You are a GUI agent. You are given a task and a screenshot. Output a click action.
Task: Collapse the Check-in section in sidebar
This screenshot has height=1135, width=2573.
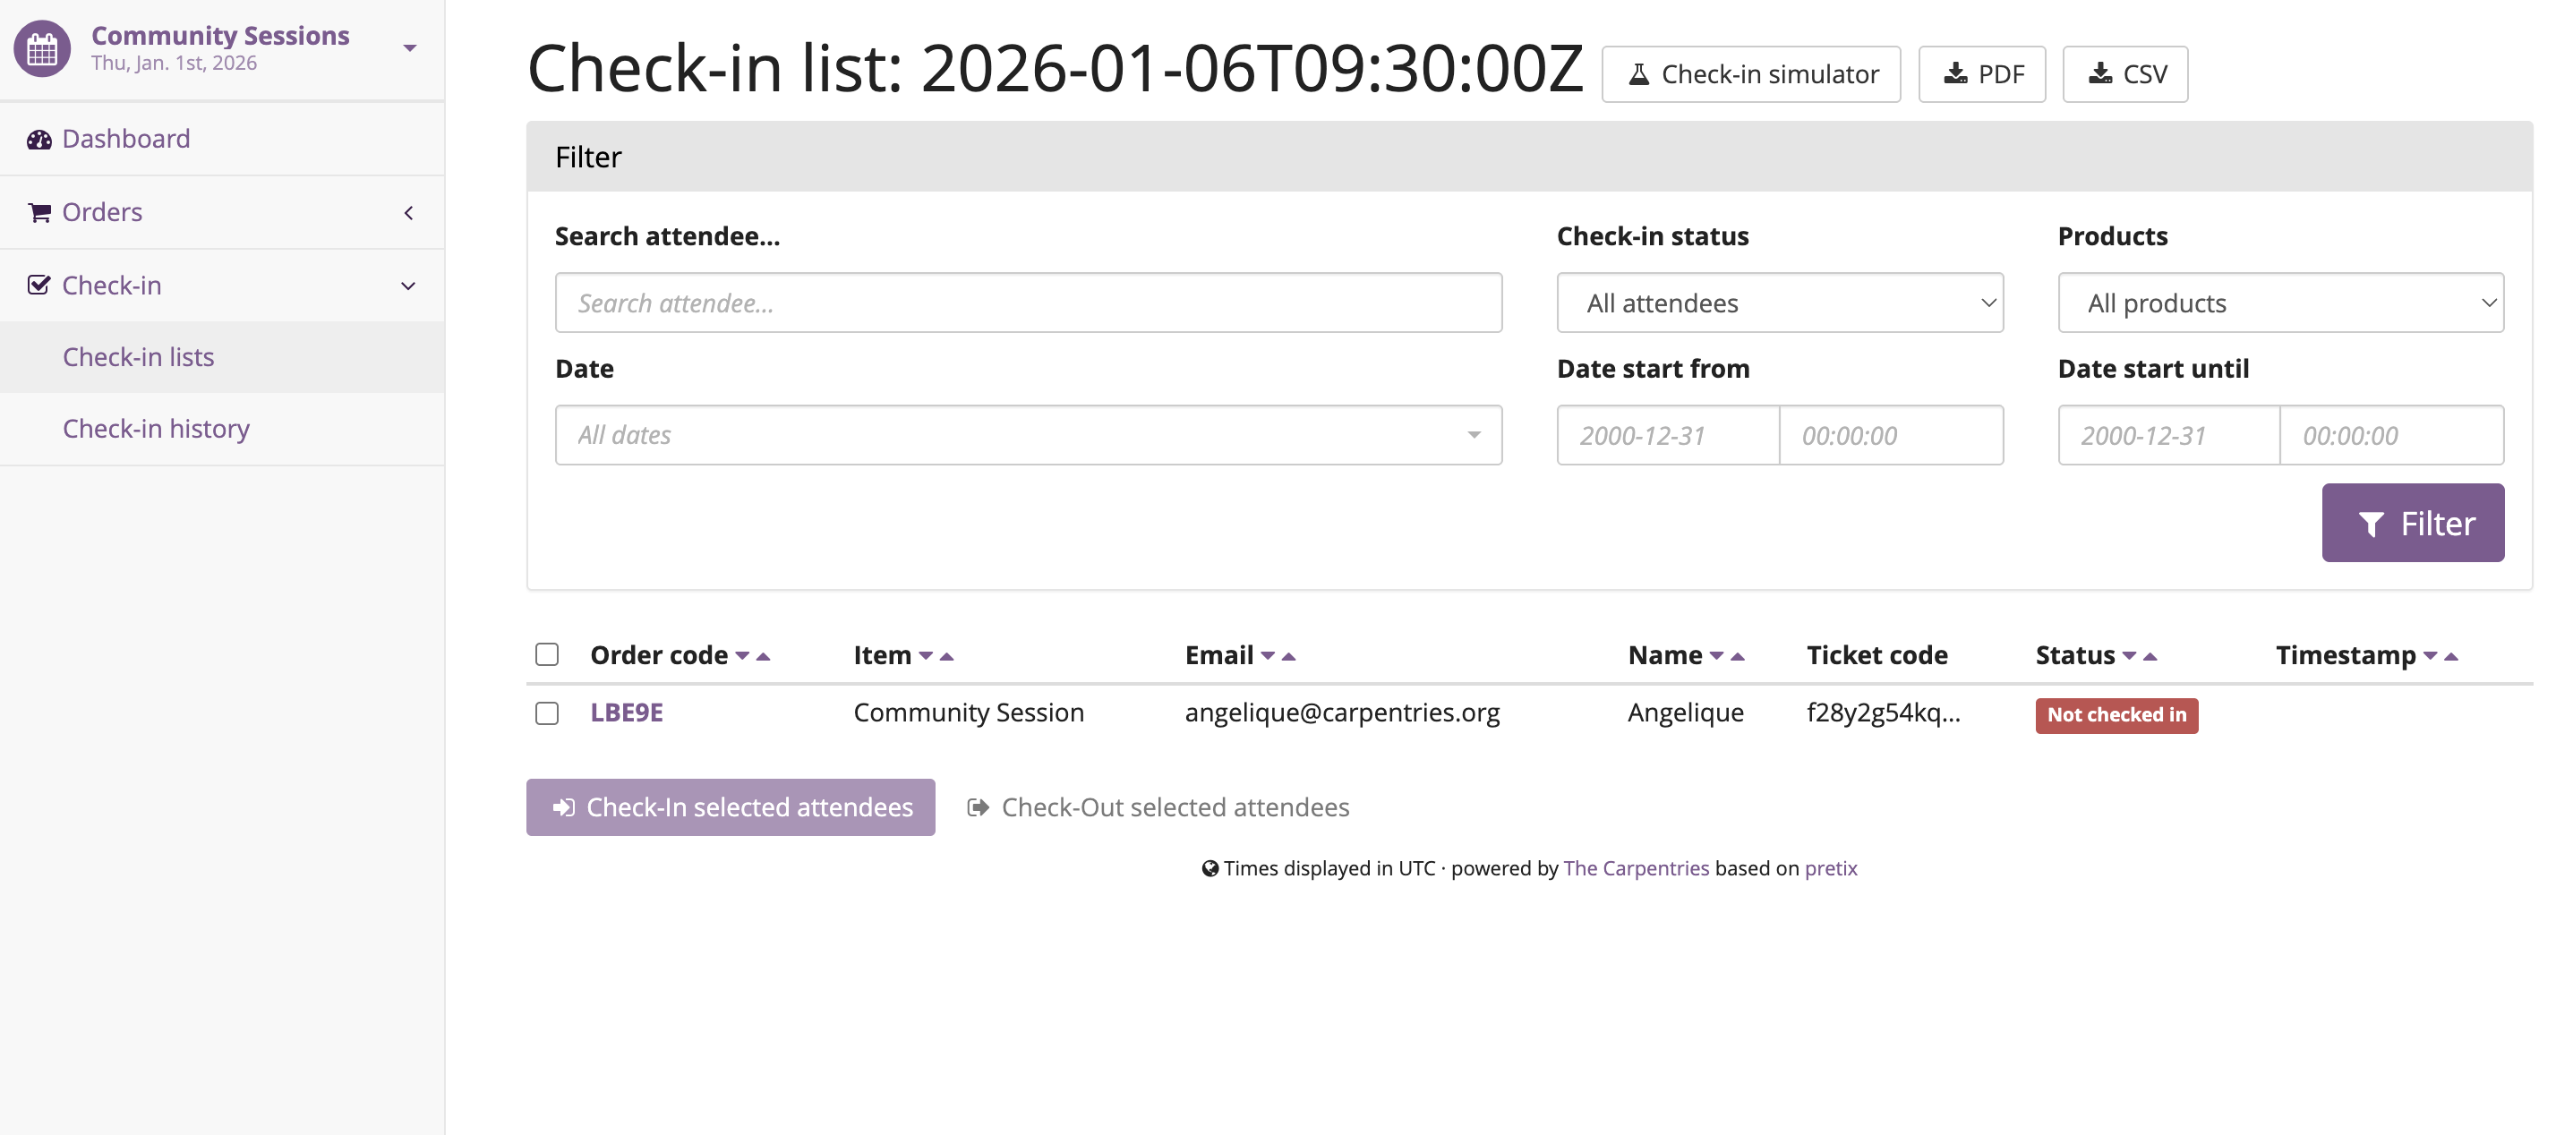point(408,286)
